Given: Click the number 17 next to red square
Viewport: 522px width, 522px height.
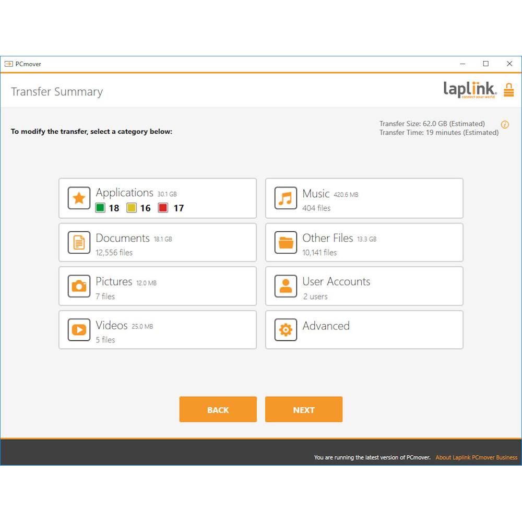Looking at the screenshot, I should point(179,208).
